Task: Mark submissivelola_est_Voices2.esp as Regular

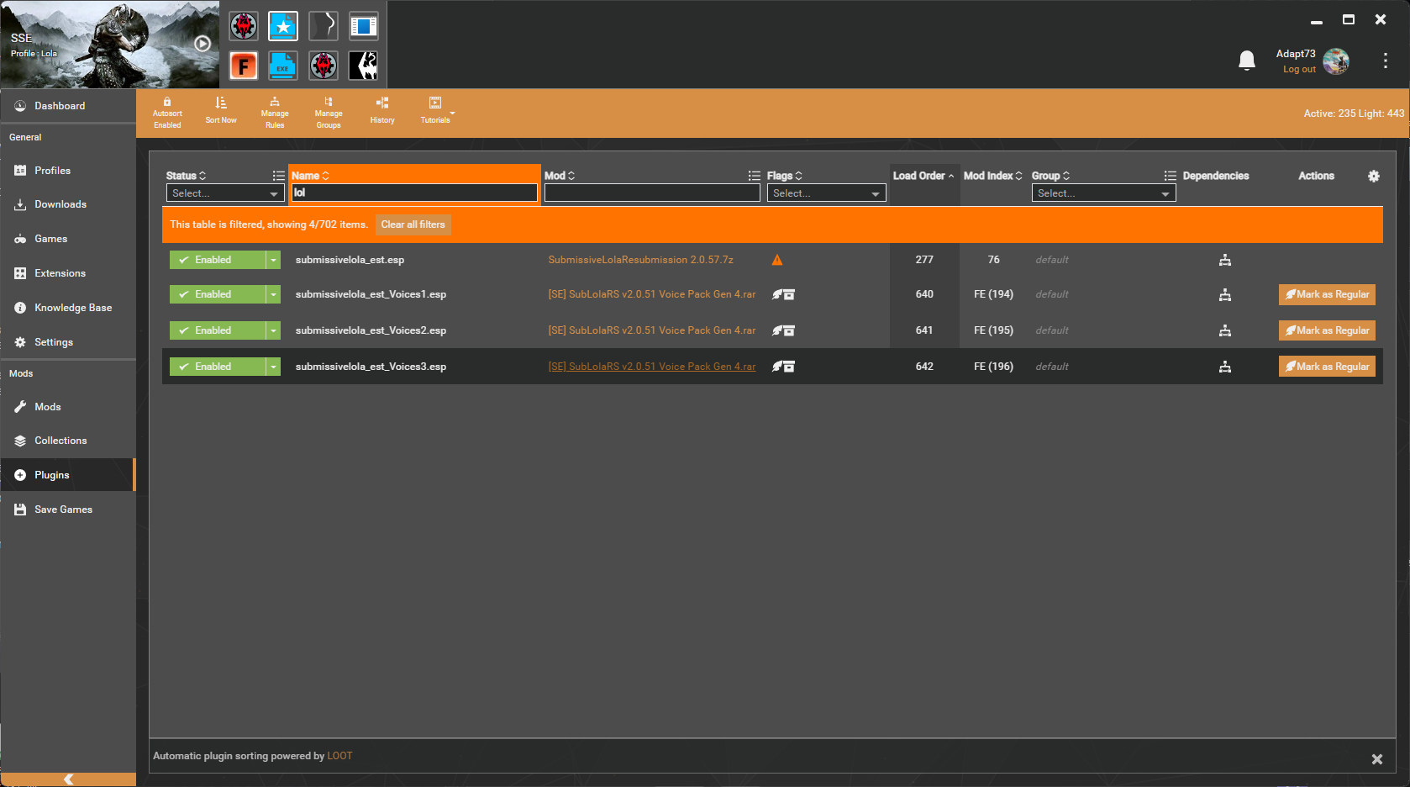Action: coord(1327,330)
